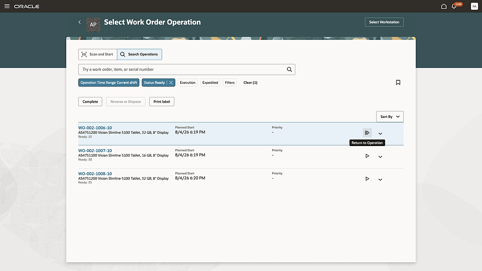Click 'Ready: 35' text in third row
The image size is (482, 271).
pyautogui.click(x=85, y=182)
